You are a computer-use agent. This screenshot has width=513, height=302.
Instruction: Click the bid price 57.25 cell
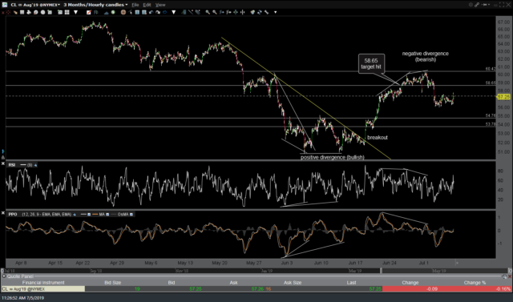pos(196,289)
